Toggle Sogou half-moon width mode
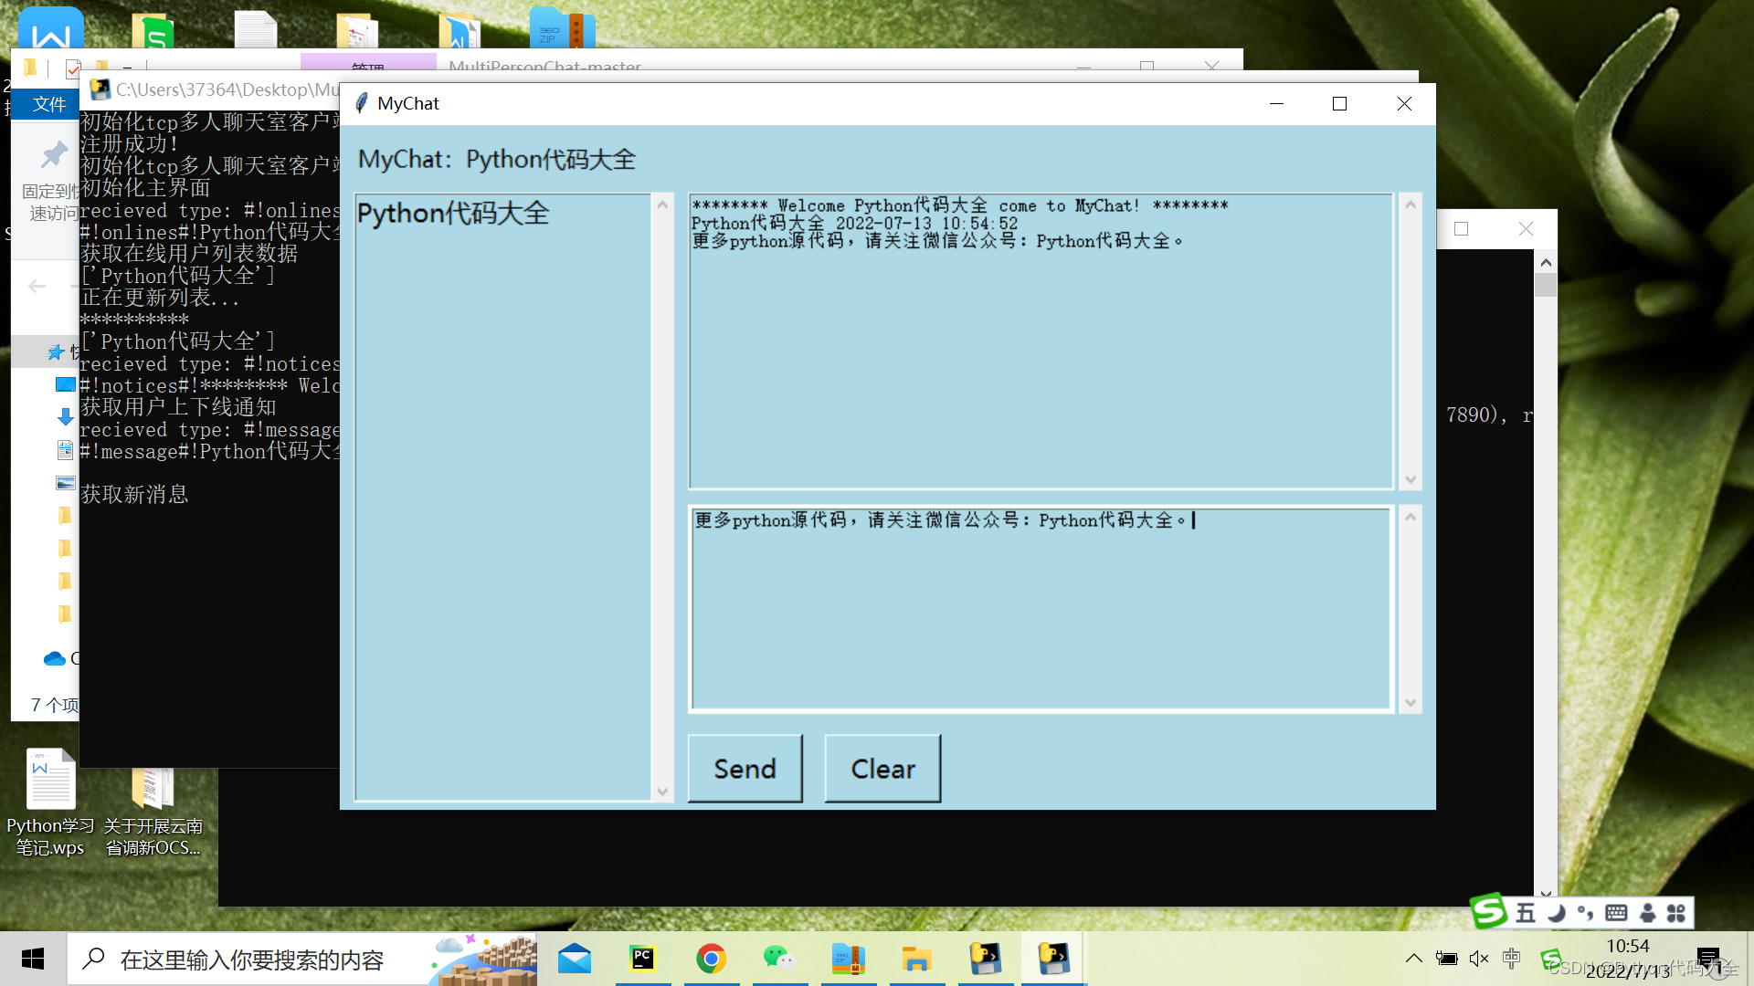The image size is (1754, 986). 1557,913
